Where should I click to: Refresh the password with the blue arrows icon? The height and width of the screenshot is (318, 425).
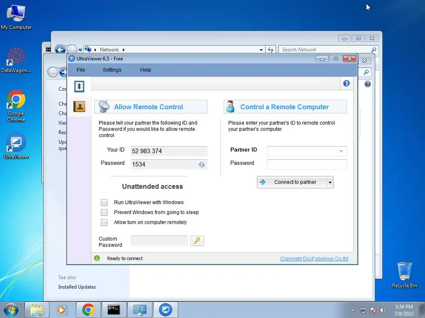[x=202, y=164]
